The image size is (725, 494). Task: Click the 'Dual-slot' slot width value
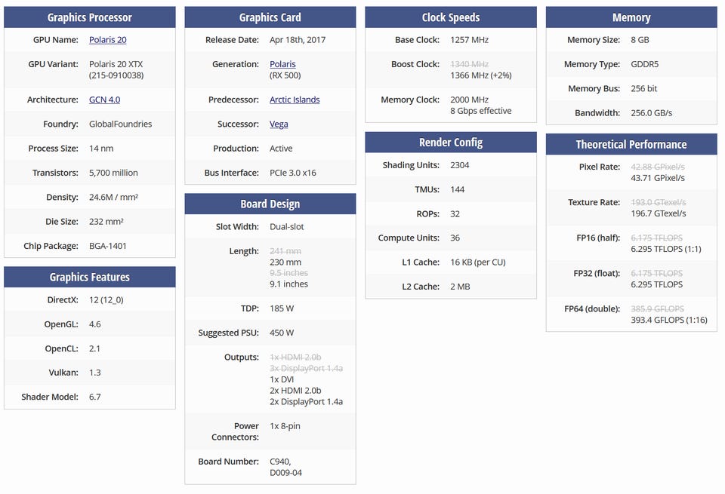point(287,227)
